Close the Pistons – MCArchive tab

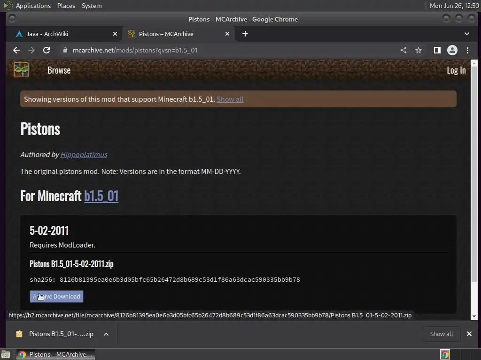(x=227, y=34)
